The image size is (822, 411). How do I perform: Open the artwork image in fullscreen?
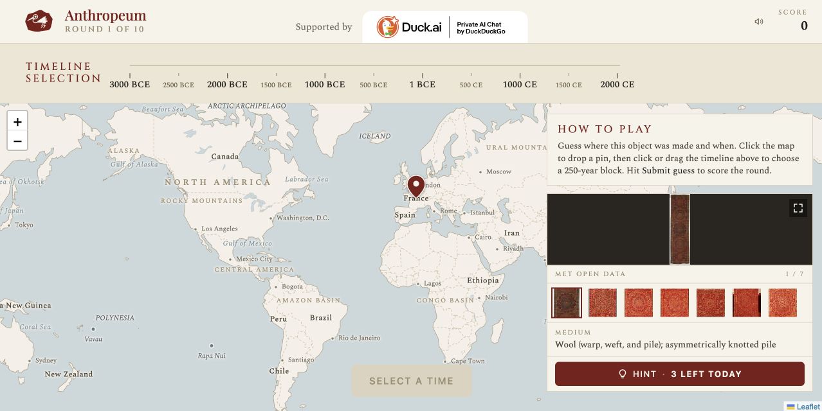point(798,208)
